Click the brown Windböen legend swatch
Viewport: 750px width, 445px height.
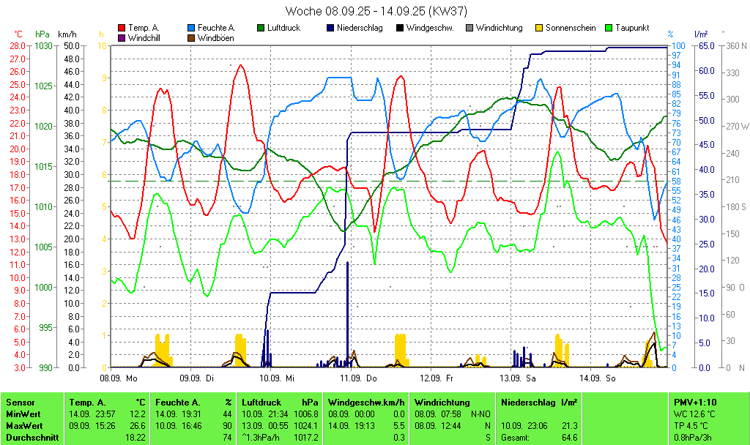tap(192, 38)
